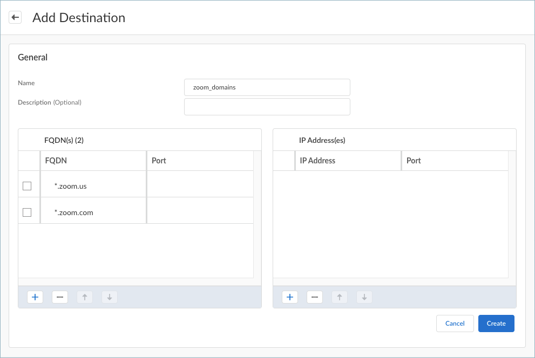Click the back arrow beside Add Destination
This screenshot has width=535, height=358.
point(15,18)
